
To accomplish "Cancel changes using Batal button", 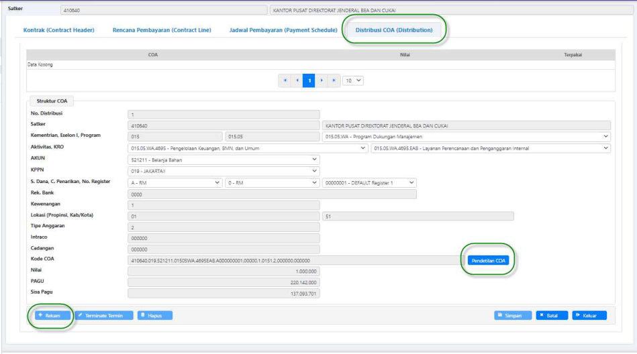I will point(551,315).
